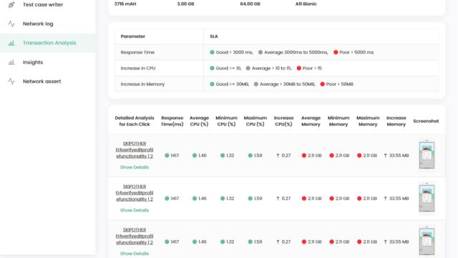Viewport: 458px width, 258px height.
Task: Click maximum CPU 1.59 in second row
Action: coord(258,199)
